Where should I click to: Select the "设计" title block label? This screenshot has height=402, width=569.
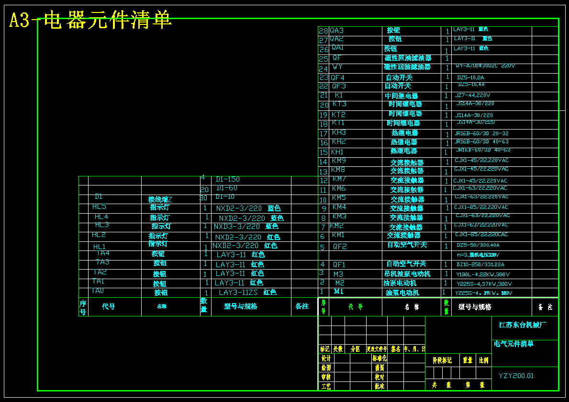coord(326,358)
